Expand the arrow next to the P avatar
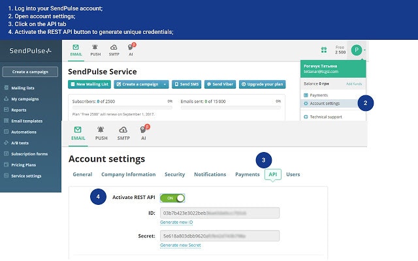 [x=364, y=50]
